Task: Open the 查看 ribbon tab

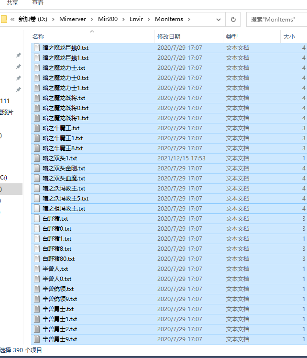Action: pos(38,3)
